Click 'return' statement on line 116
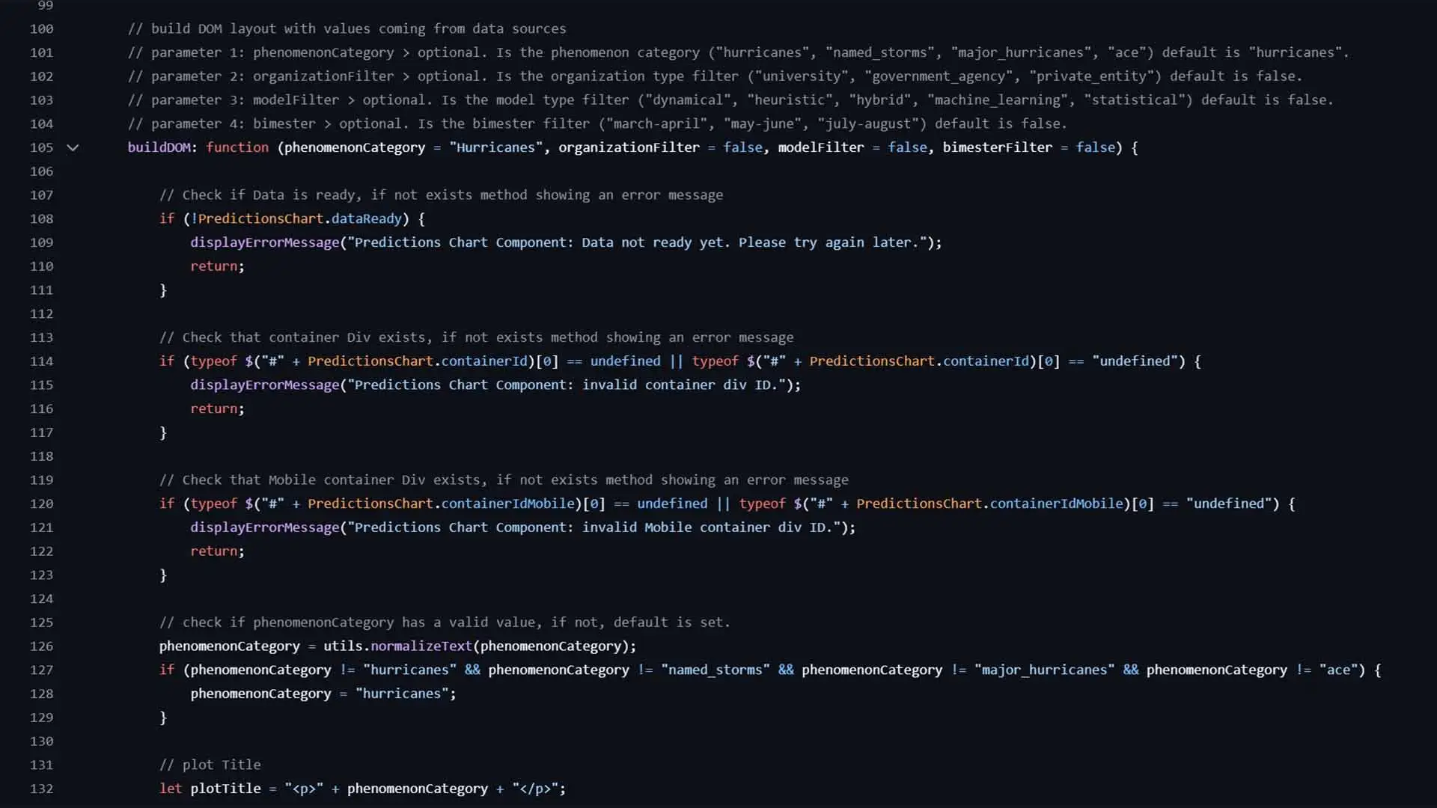The image size is (1437, 808). (x=213, y=408)
